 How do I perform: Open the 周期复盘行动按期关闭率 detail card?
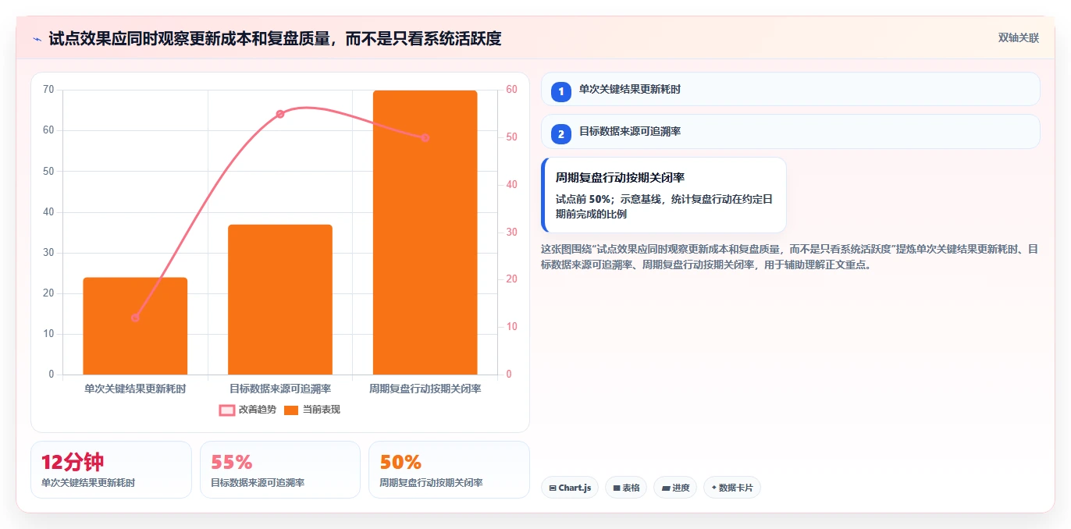click(x=664, y=195)
